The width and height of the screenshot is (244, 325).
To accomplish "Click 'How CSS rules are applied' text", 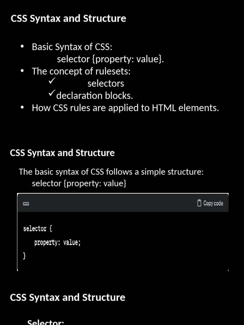I will point(125,108).
